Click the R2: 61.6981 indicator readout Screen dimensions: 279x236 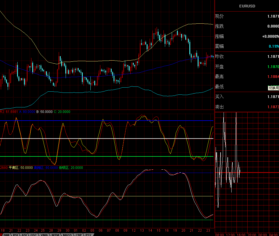[9, 112]
